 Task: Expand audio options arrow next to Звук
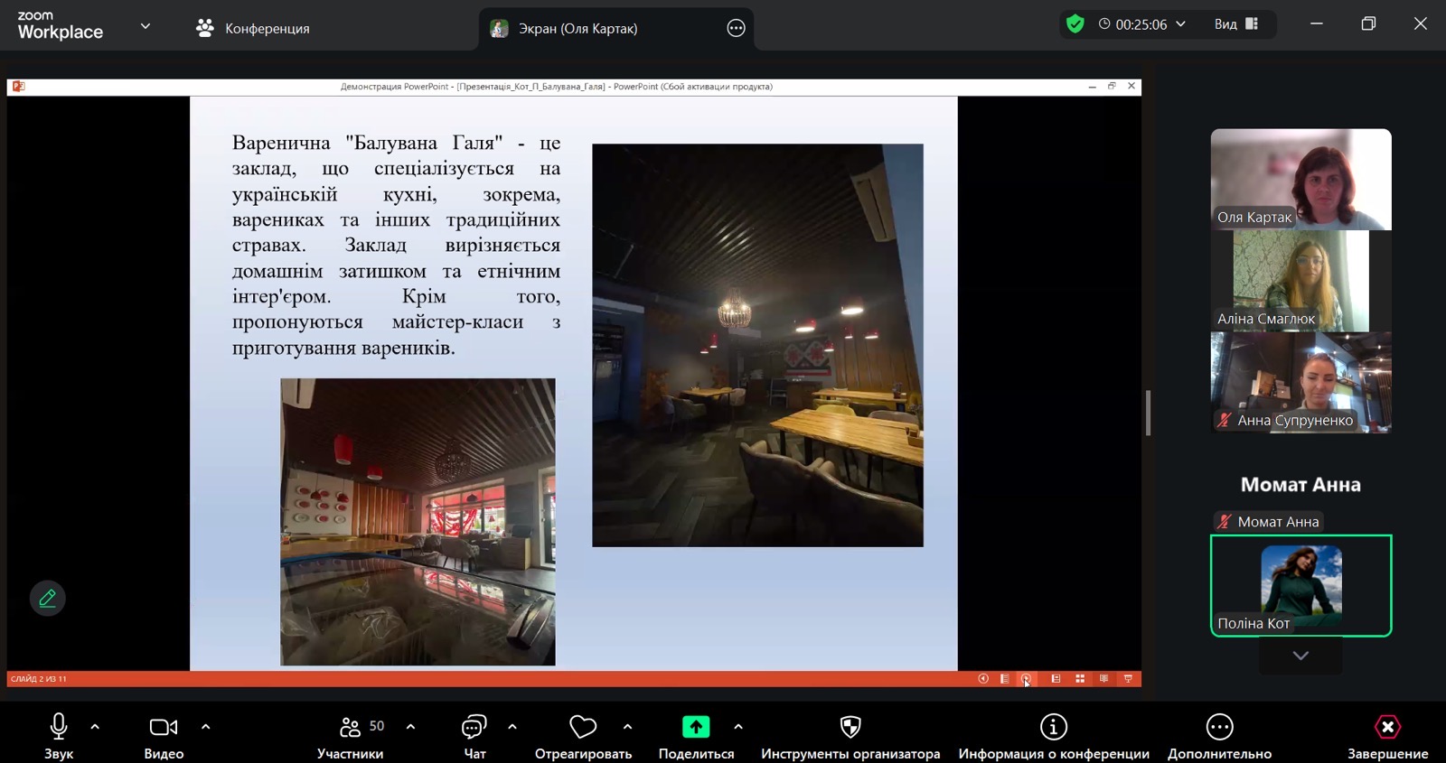coord(95,727)
